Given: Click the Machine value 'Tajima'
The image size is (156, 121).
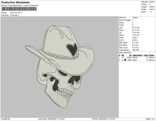Looking at the screenshot, I should click(135, 18).
